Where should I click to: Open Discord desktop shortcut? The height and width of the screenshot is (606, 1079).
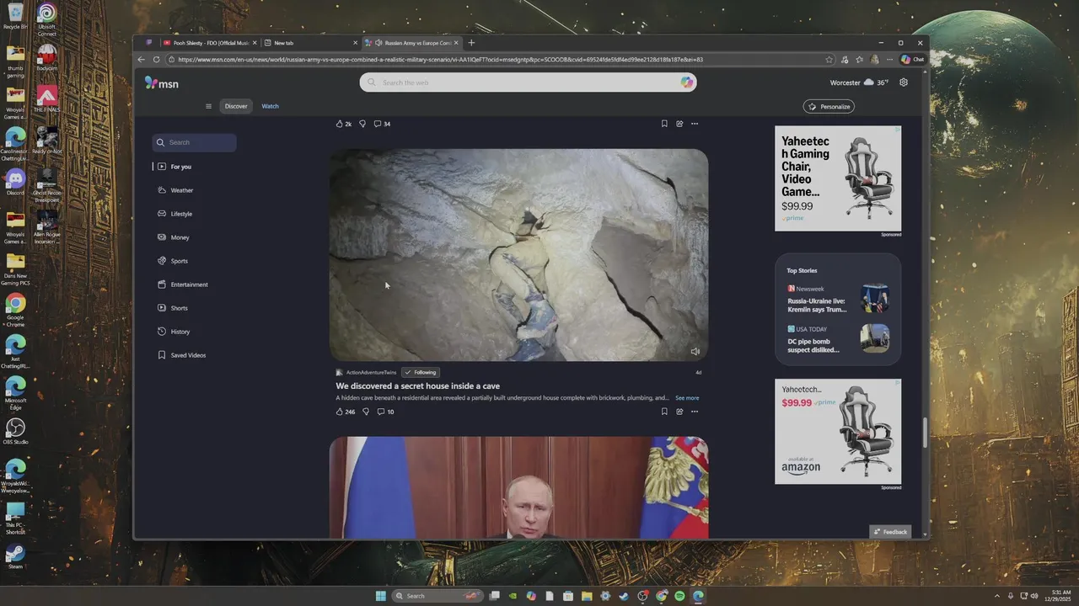15,182
